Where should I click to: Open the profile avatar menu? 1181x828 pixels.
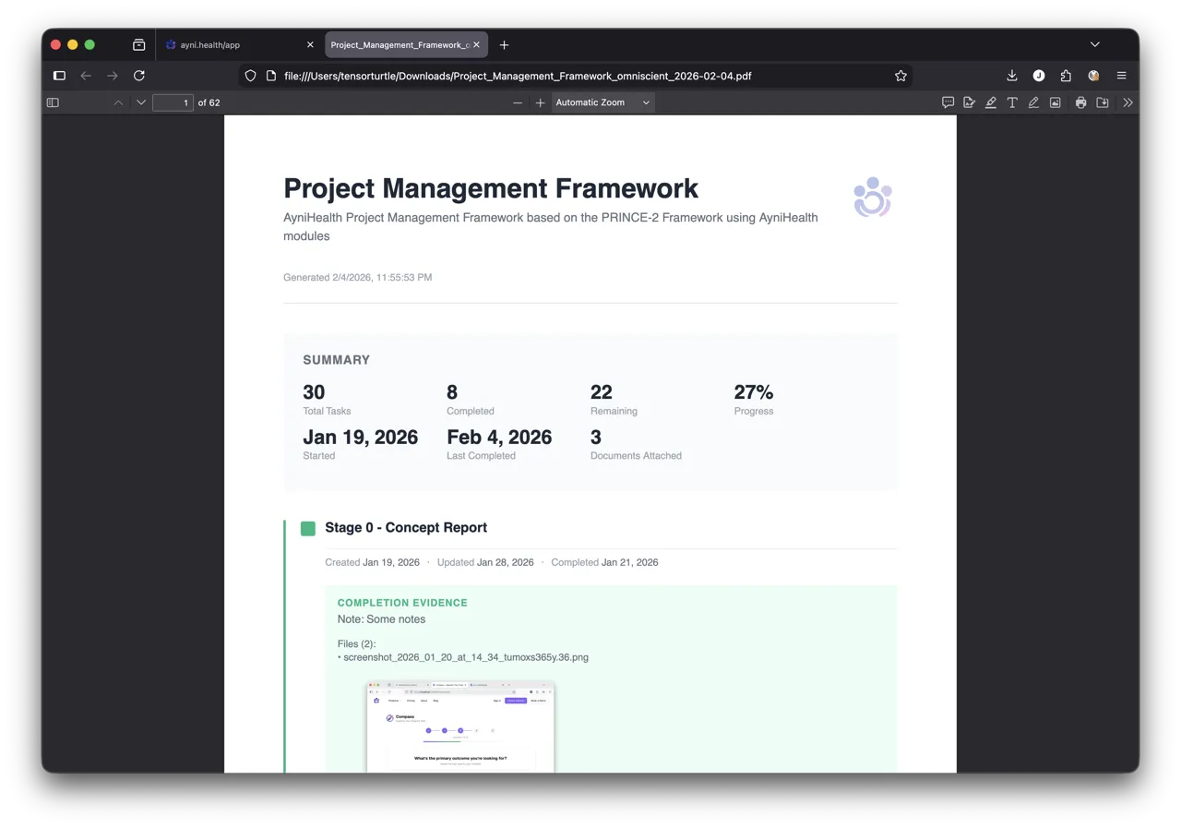tap(1093, 76)
